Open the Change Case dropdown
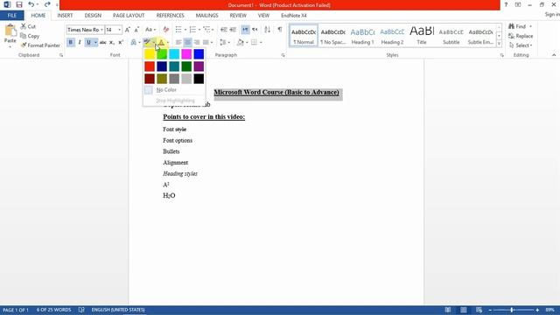Viewport: 560px width, 315px height. (x=150, y=30)
